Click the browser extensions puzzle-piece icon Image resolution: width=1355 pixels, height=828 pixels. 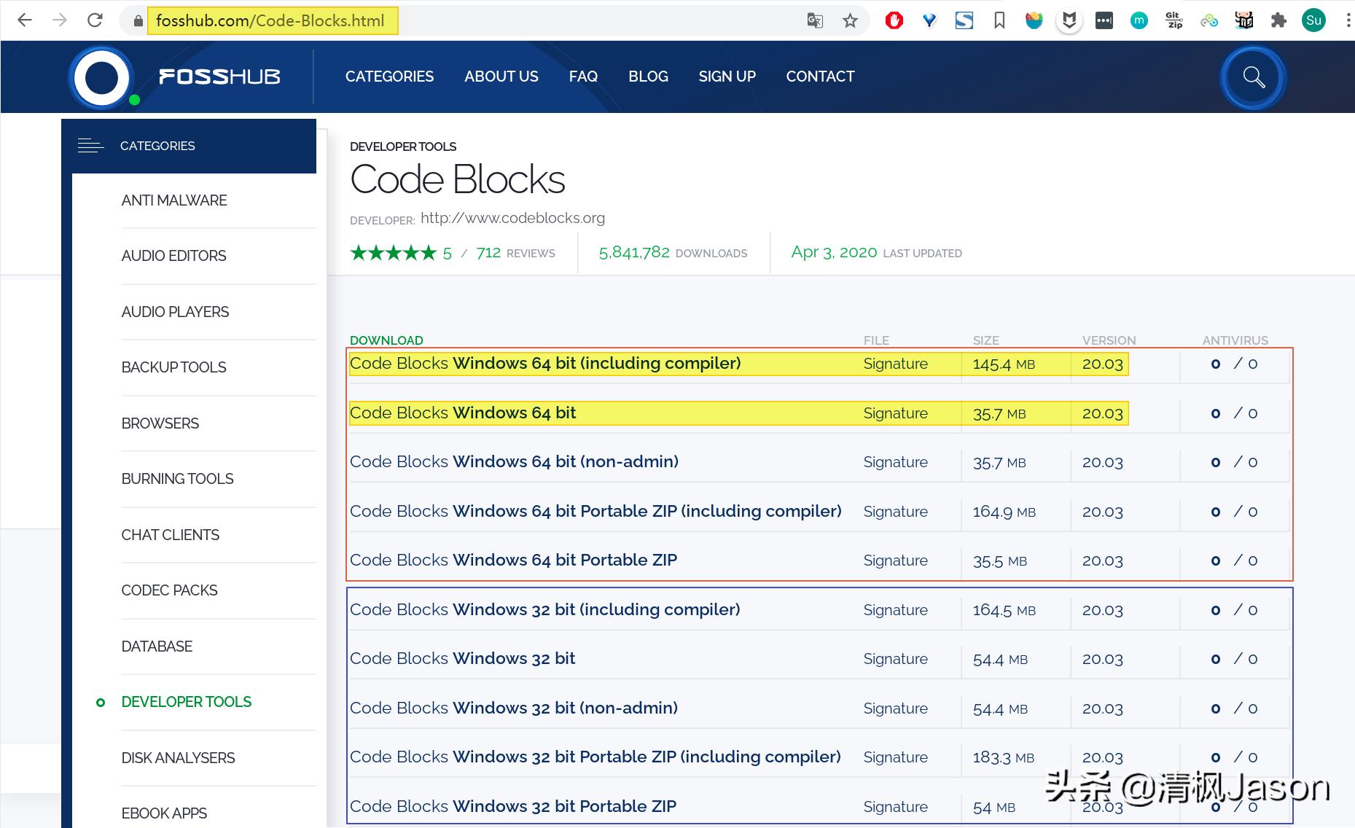pos(1279,20)
